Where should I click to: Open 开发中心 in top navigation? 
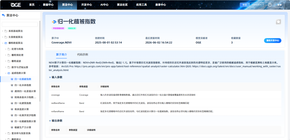click(86, 5)
